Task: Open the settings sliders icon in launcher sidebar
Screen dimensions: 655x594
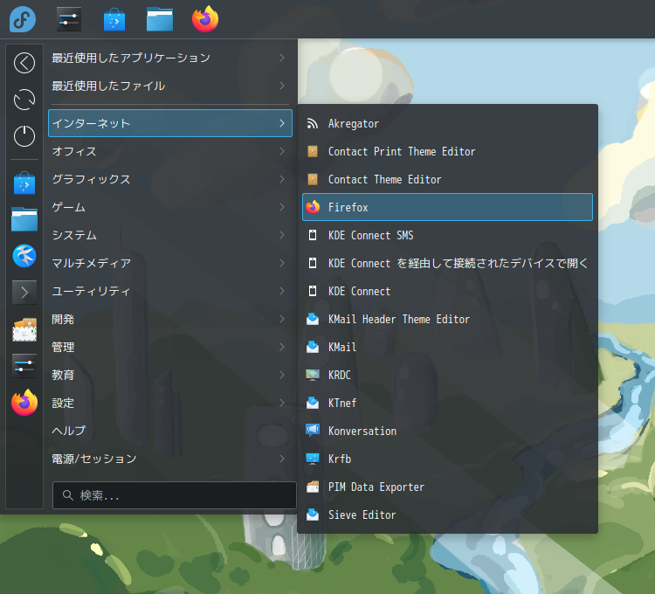Action: click(24, 366)
